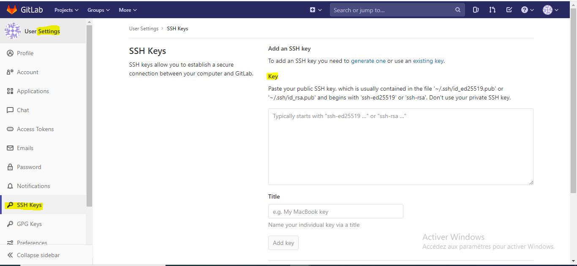This screenshot has width=577, height=266.
Task: Open Access Tokens in sidebar
Action: point(35,129)
